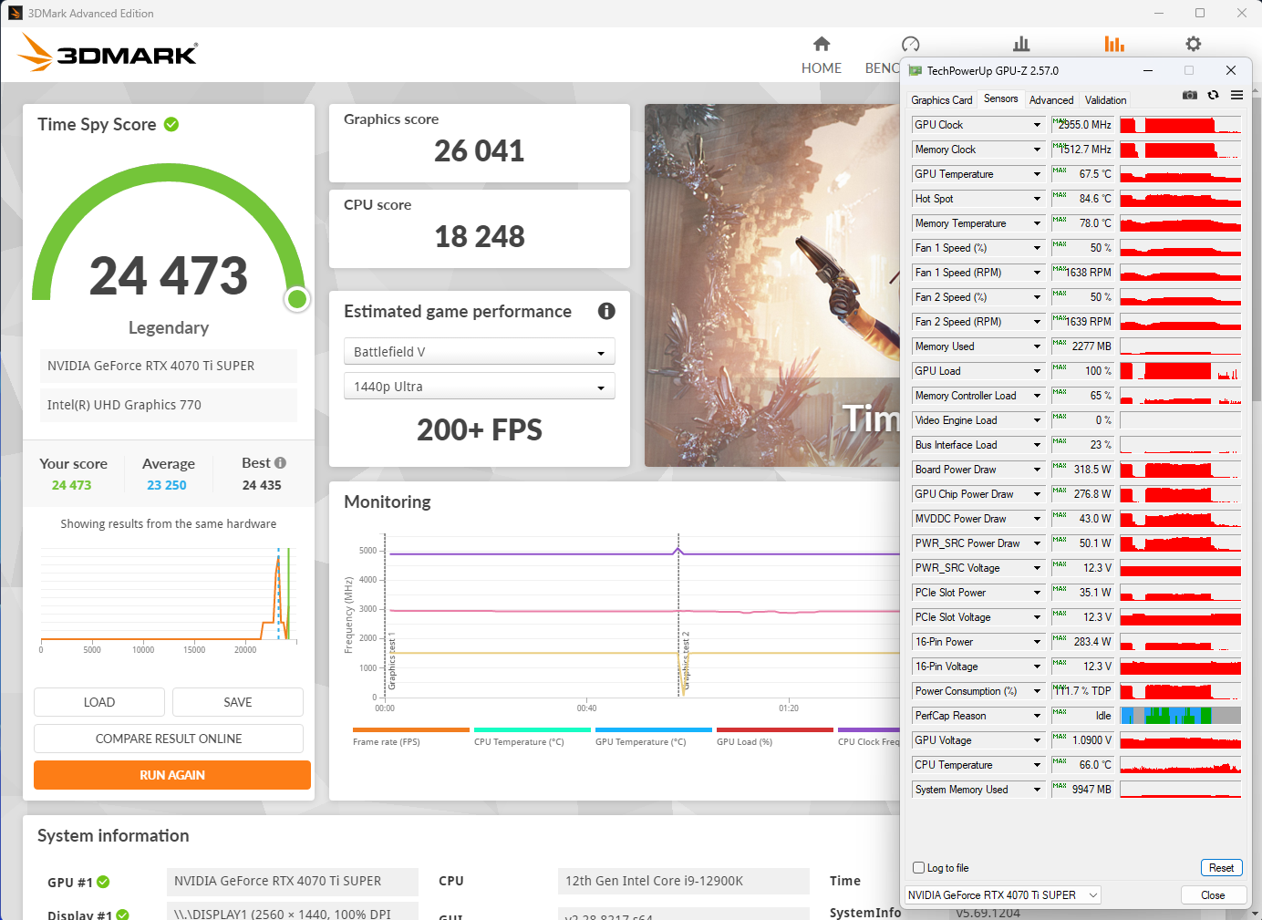Click COMPARE RESULT ONLINE
Image resolution: width=1262 pixels, height=920 pixels.
(x=168, y=738)
